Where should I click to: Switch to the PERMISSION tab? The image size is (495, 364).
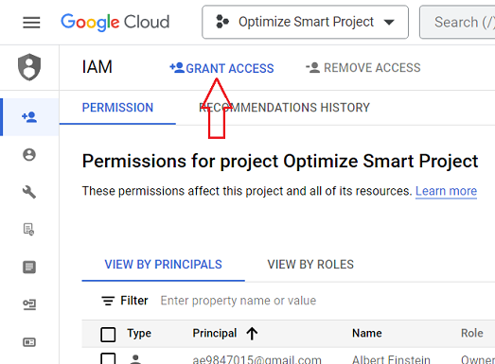(117, 108)
